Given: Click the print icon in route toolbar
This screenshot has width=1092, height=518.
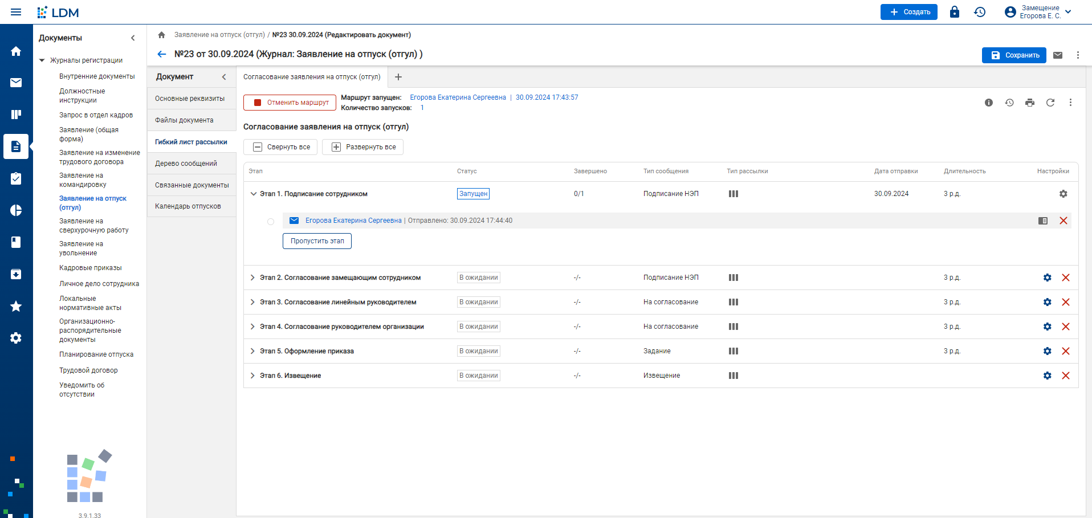Looking at the screenshot, I should pos(1029,103).
